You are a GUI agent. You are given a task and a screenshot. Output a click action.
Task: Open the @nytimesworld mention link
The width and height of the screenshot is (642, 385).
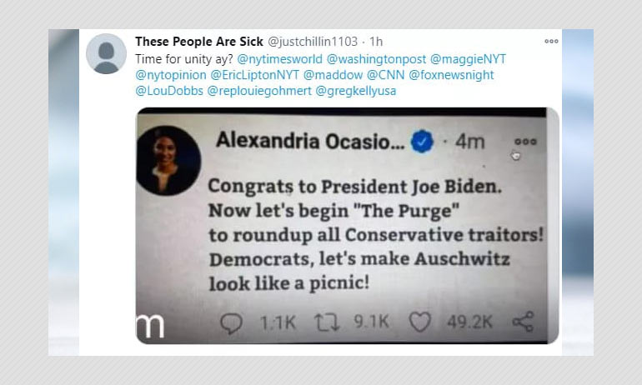(x=279, y=59)
